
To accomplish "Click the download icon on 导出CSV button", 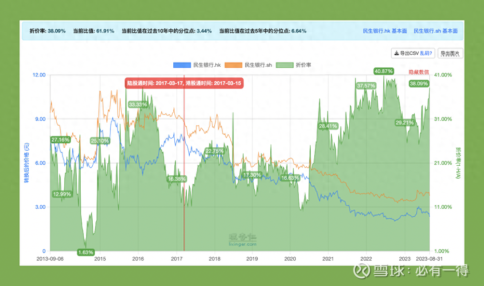I will coord(396,53).
